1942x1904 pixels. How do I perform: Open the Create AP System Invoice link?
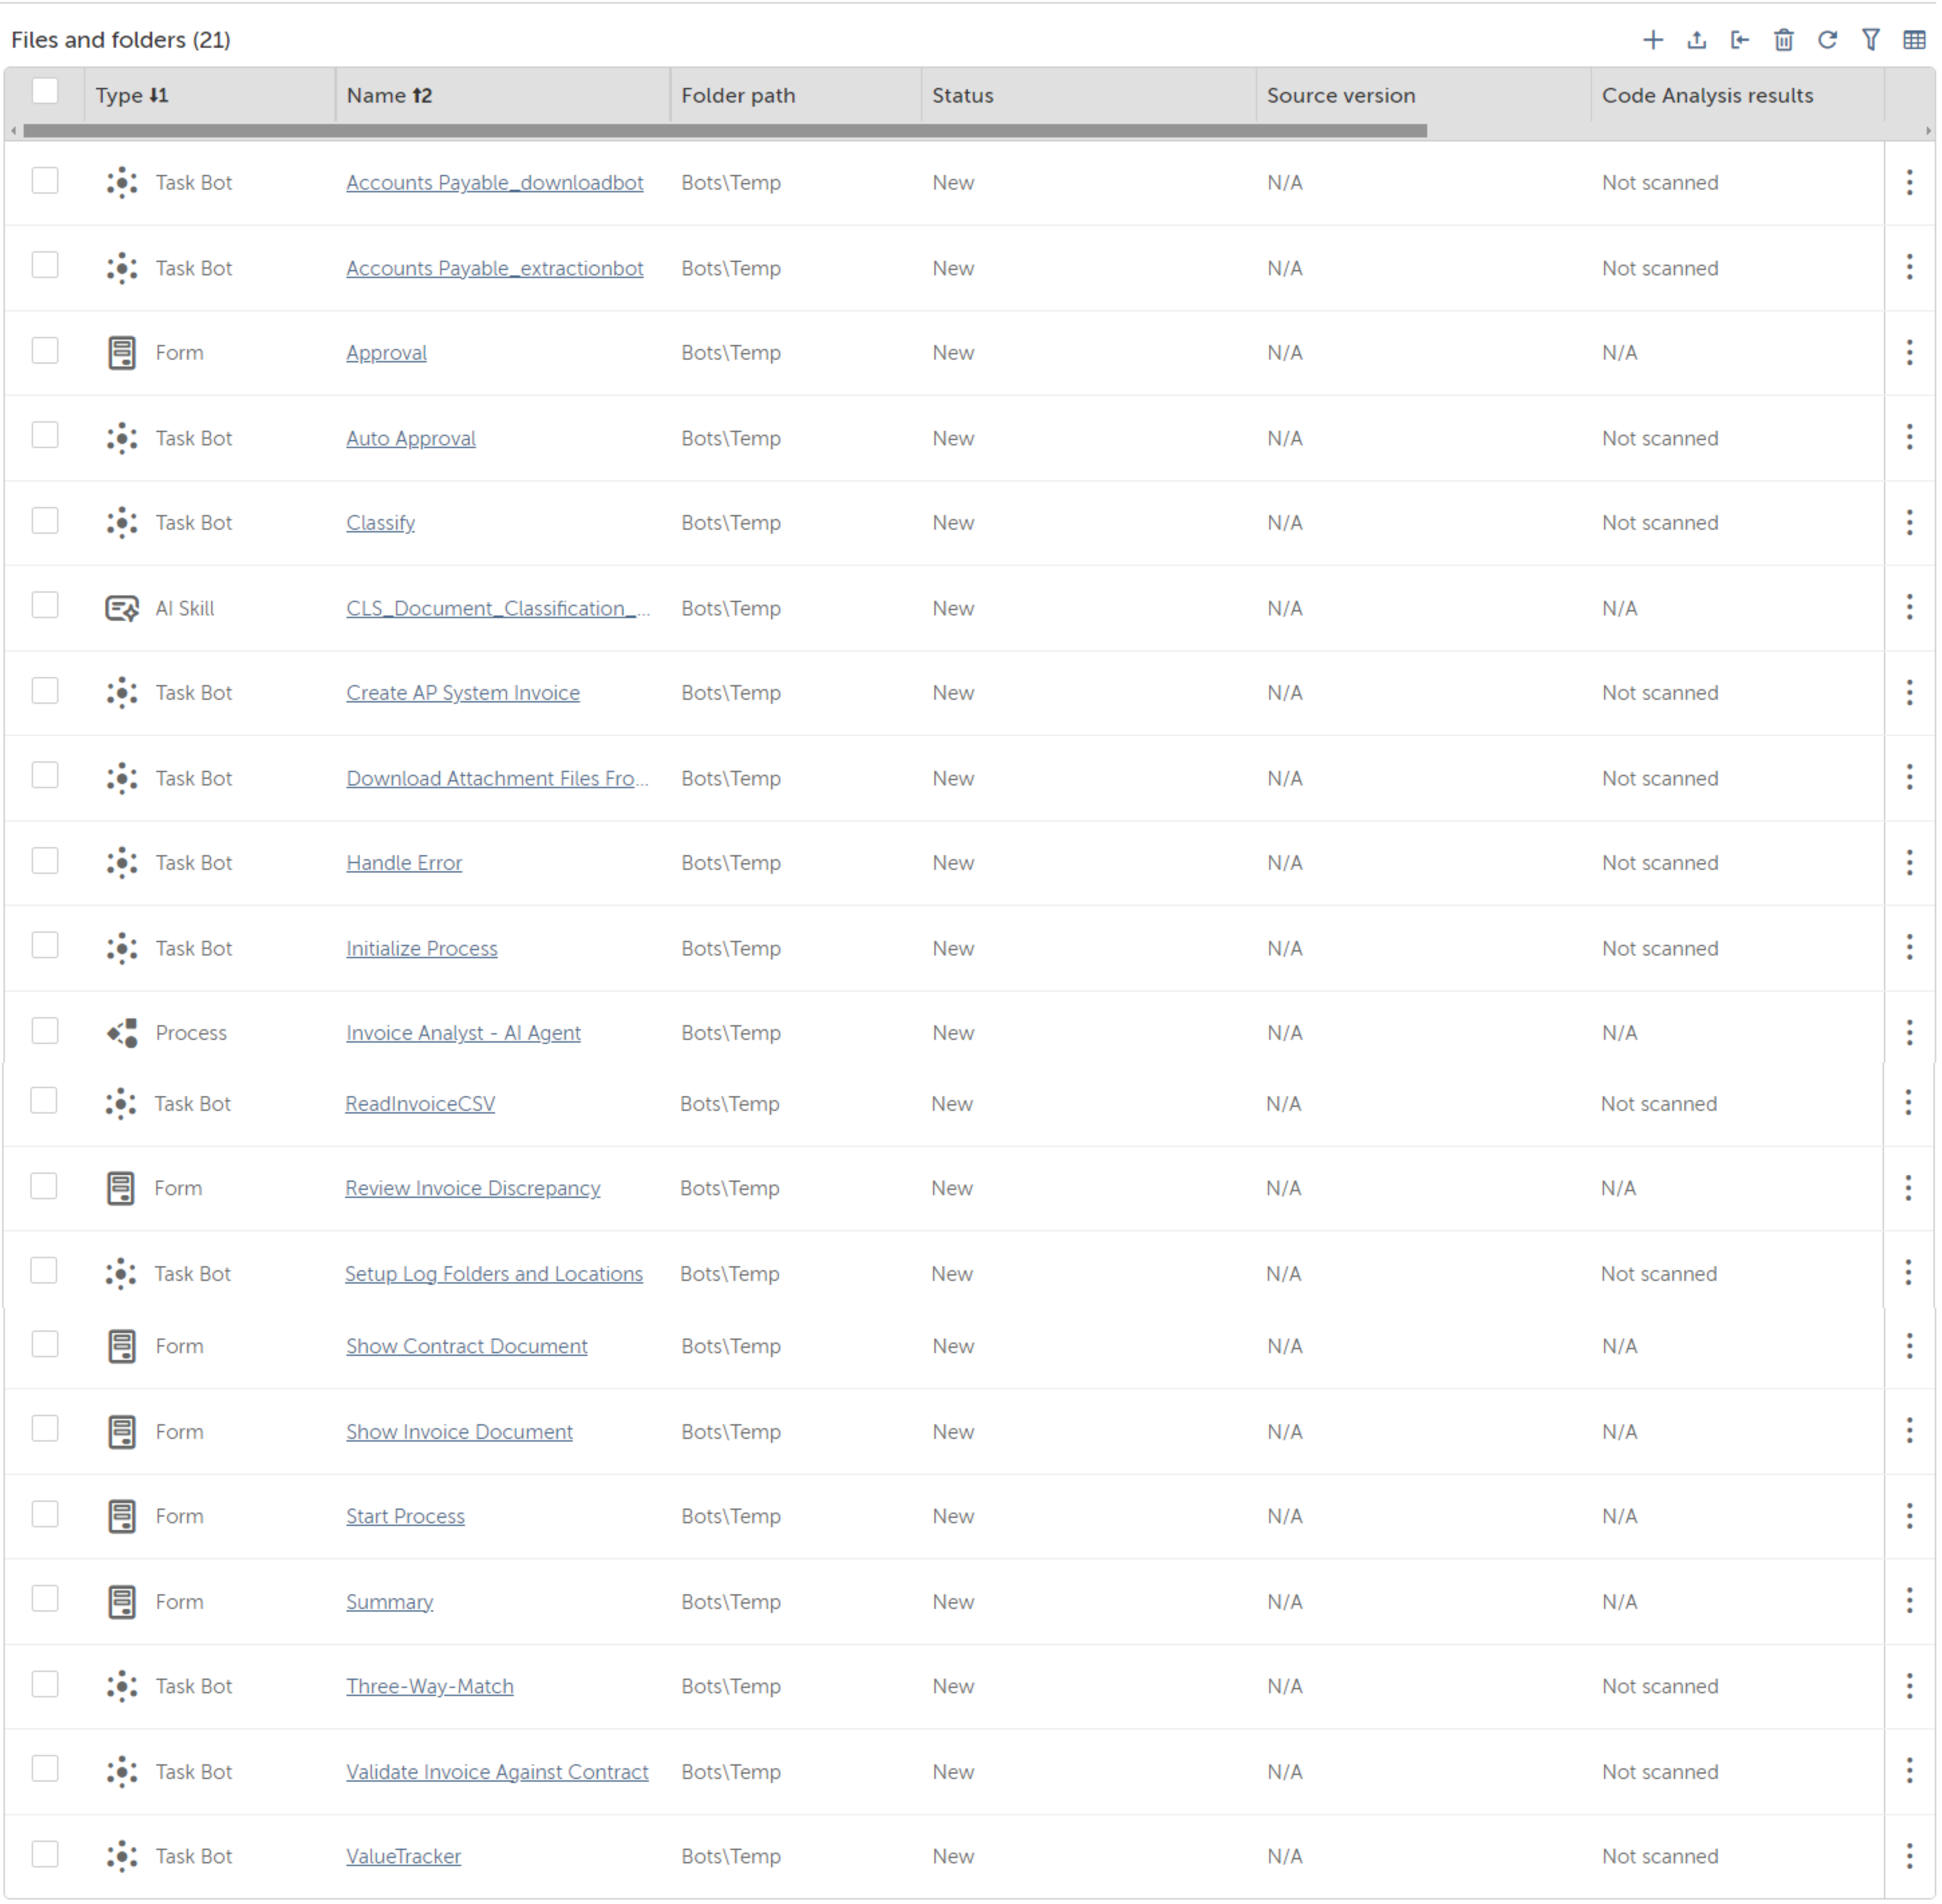click(x=463, y=694)
